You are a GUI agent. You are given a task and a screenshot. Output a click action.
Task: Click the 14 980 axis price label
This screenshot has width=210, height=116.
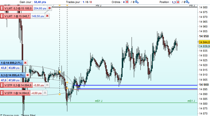[203, 7]
